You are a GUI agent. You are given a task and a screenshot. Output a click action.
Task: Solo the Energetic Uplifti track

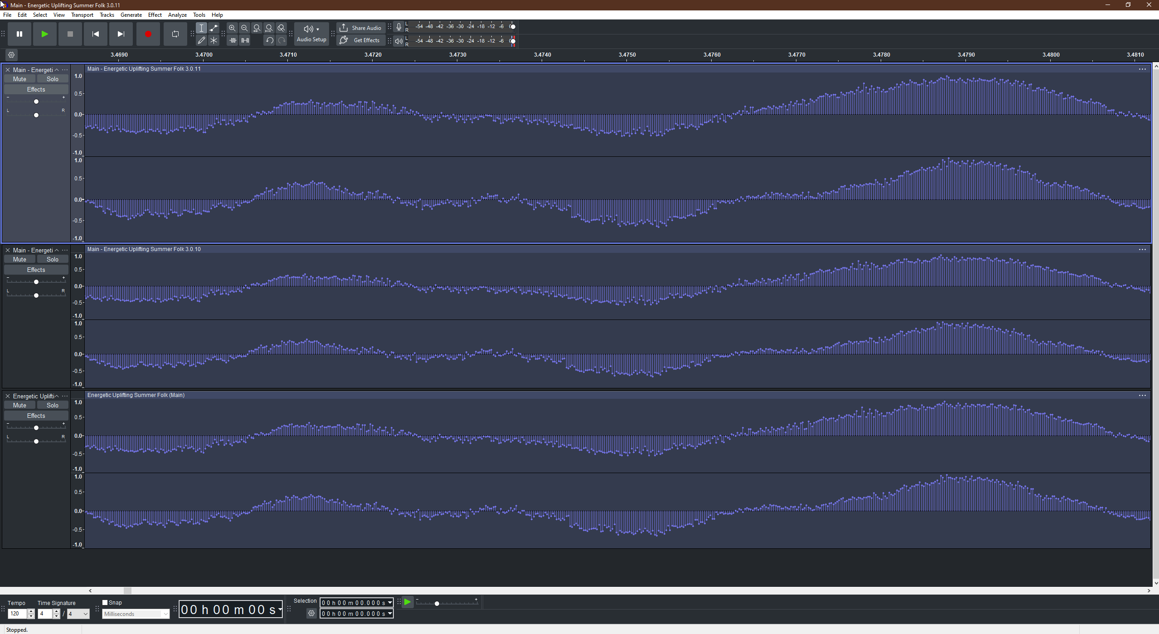pyautogui.click(x=53, y=405)
